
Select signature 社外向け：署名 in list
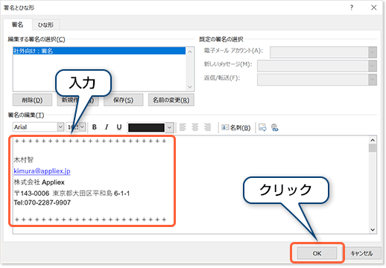pos(99,51)
